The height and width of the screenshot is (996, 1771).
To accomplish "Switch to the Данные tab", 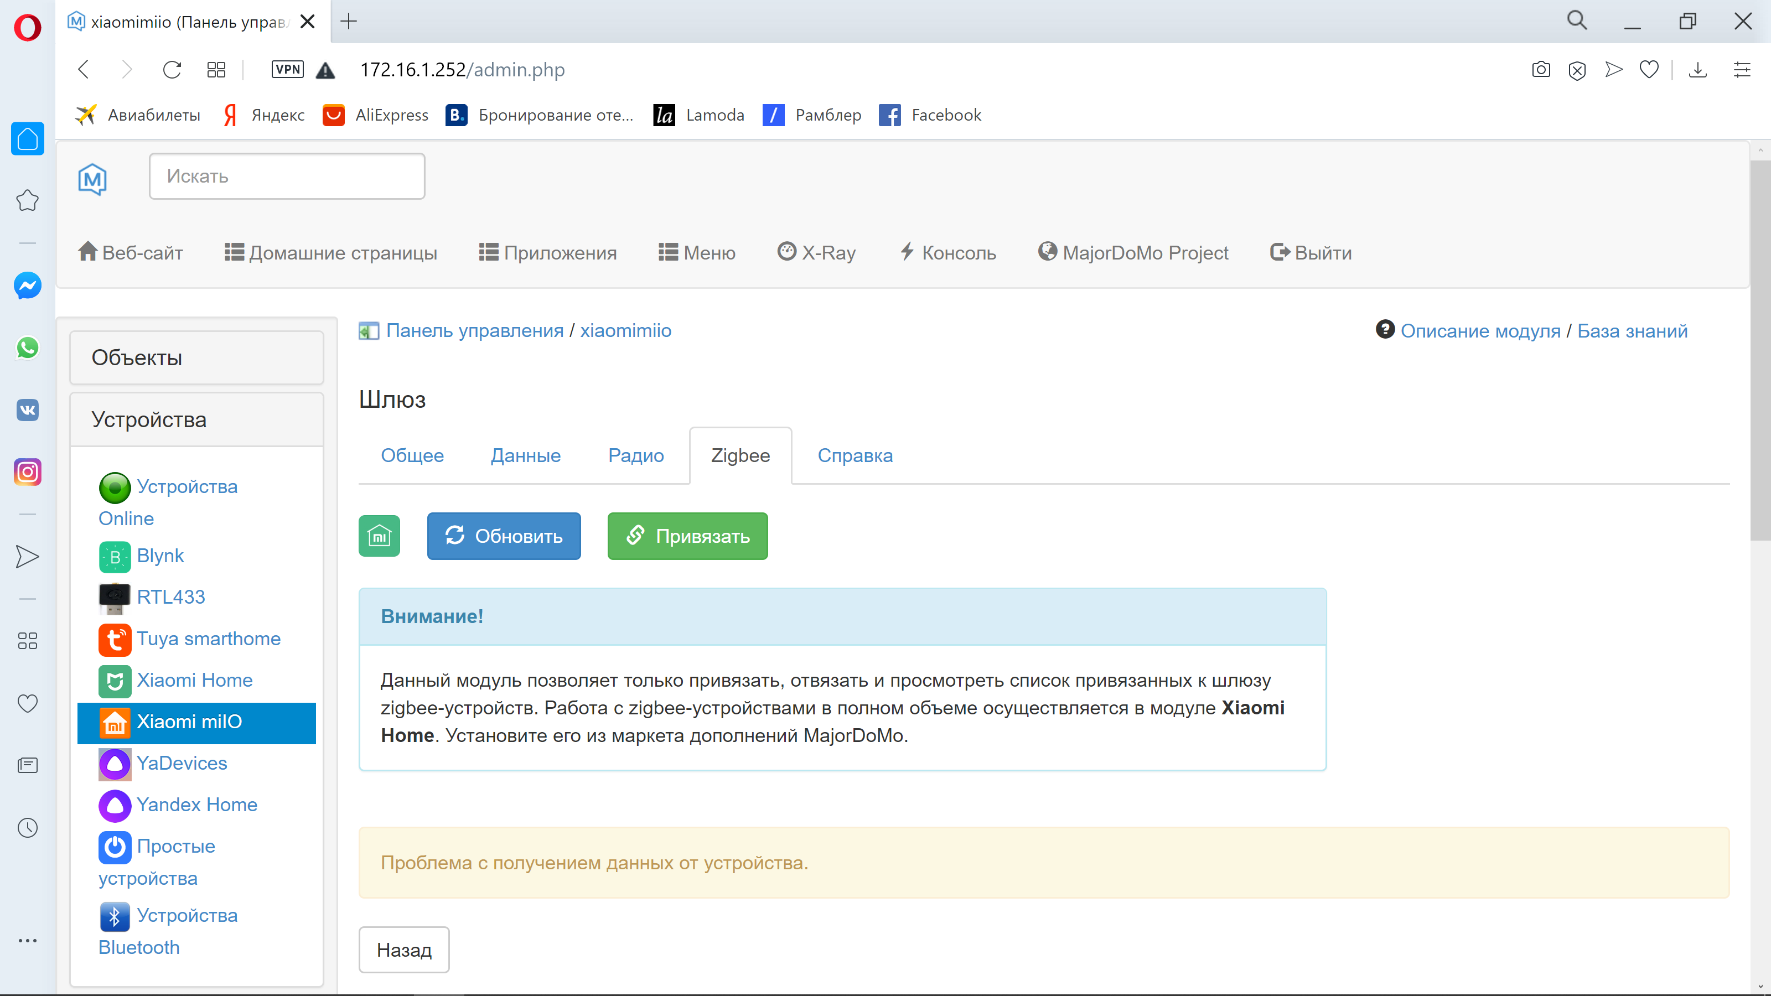I will (525, 455).
